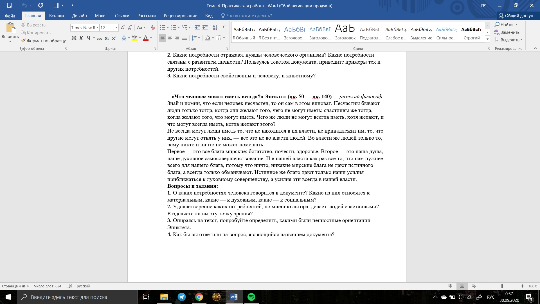Decrease indent icon

pos(198,28)
